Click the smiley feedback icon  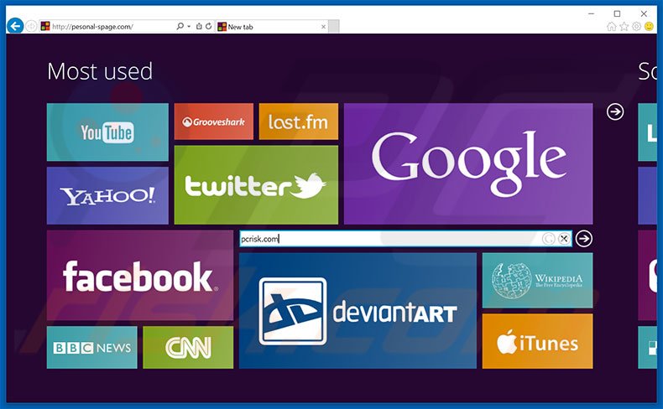click(x=649, y=27)
